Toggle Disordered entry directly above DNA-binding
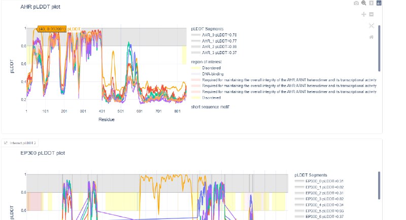 click(x=206, y=68)
